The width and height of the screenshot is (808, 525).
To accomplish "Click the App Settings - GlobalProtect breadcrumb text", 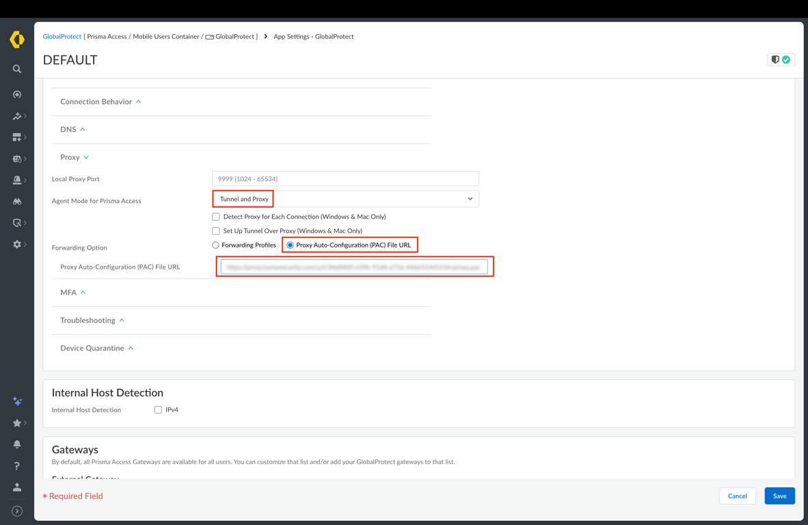I will pyautogui.click(x=313, y=37).
